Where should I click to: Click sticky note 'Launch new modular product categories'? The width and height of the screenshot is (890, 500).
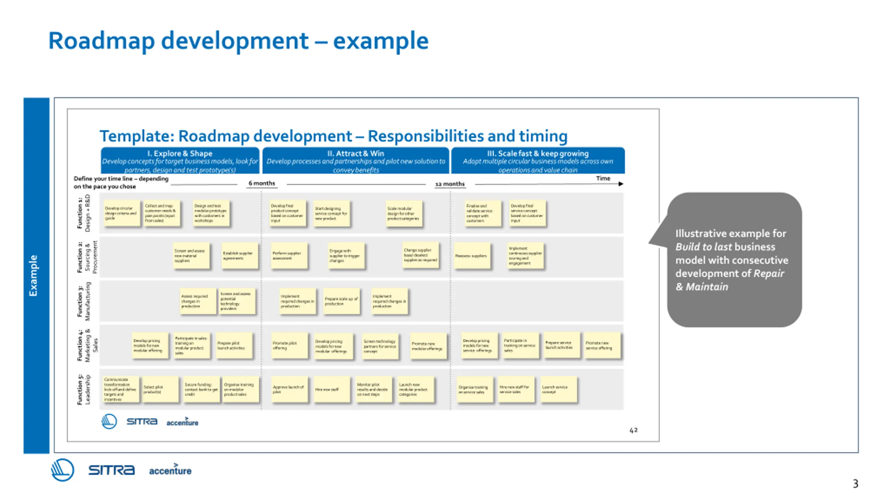[x=416, y=389]
